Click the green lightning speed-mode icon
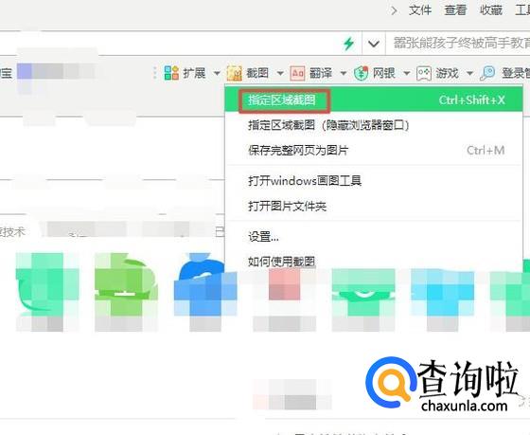The height and width of the screenshot is (435, 530). pyautogui.click(x=348, y=44)
